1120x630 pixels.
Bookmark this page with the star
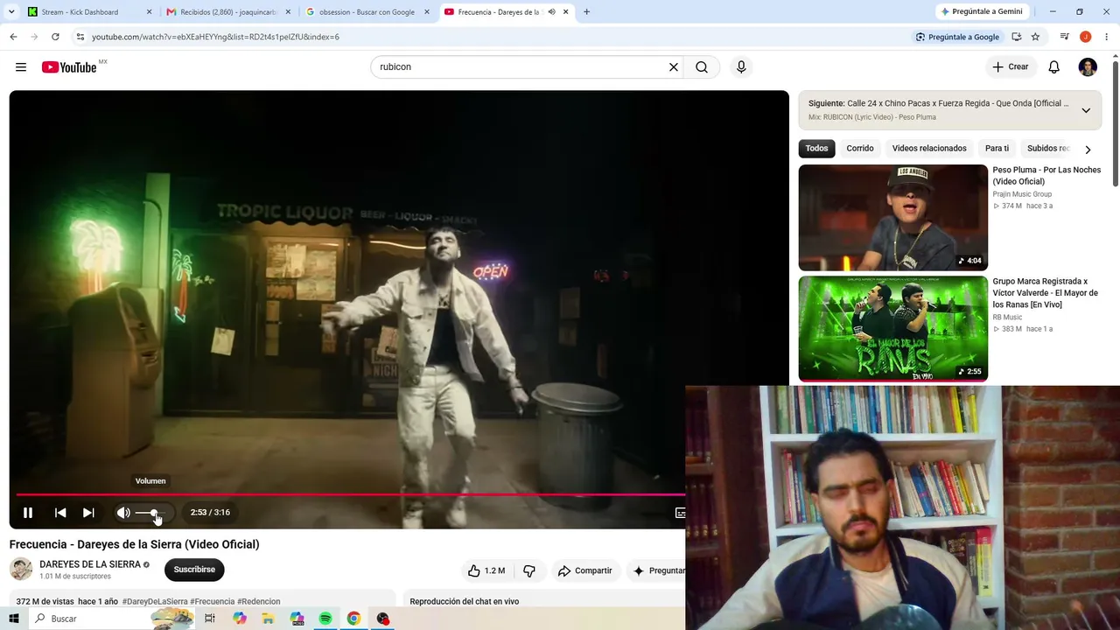pyautogui.click(x=1035, y=37)
